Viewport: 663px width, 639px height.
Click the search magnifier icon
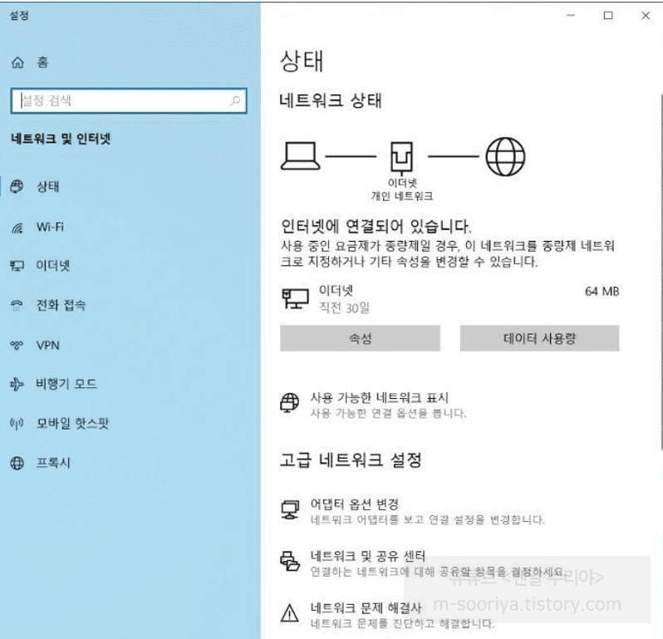tap(235, 101)
